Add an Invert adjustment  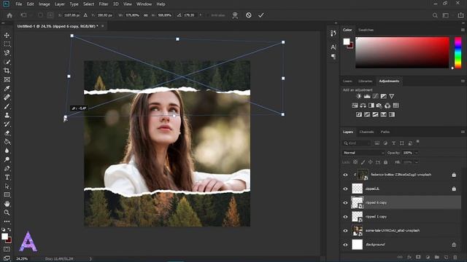click(x=359, y=114)
